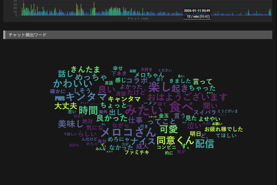Click the word くん in cloud
Viewport: 277px width, 185px height.
point(185,140)
